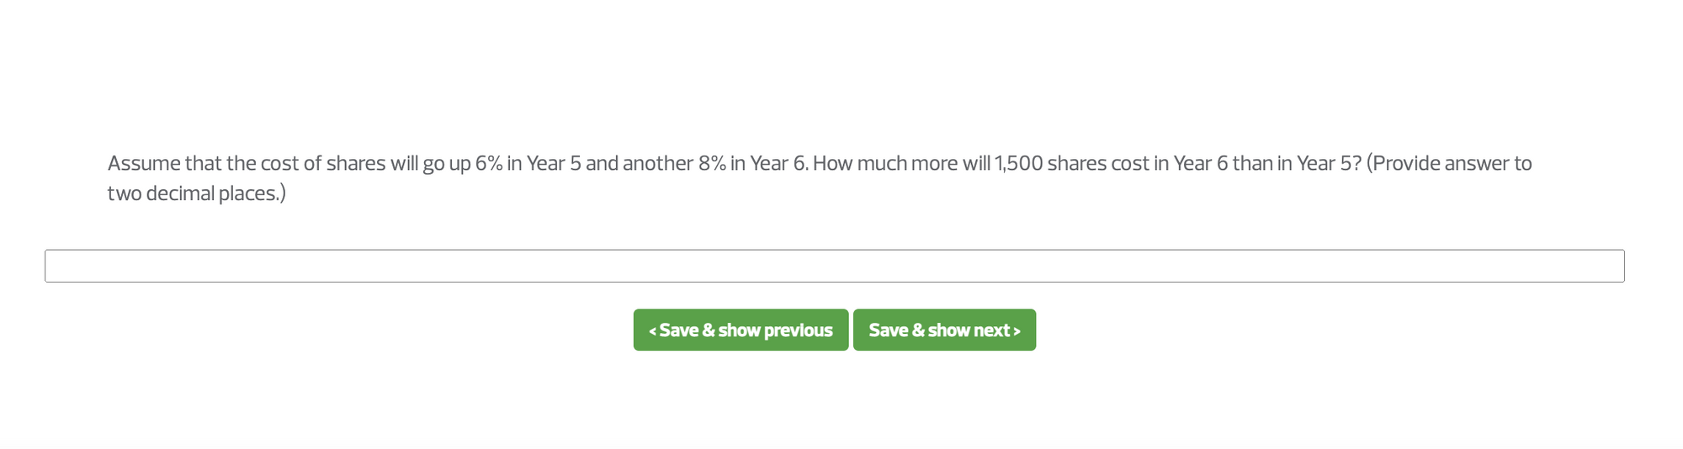Click the '1,500' shares figure in the question
Screen dimensions: 1683x449
pyautogui.click(x=1018, y=163)
